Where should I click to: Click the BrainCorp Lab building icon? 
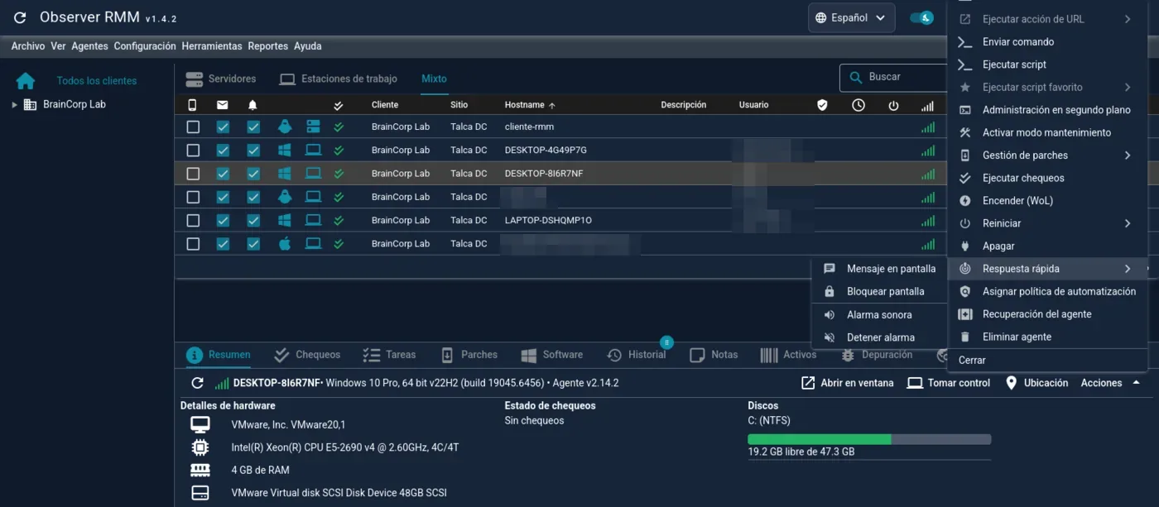click(30, 104)
